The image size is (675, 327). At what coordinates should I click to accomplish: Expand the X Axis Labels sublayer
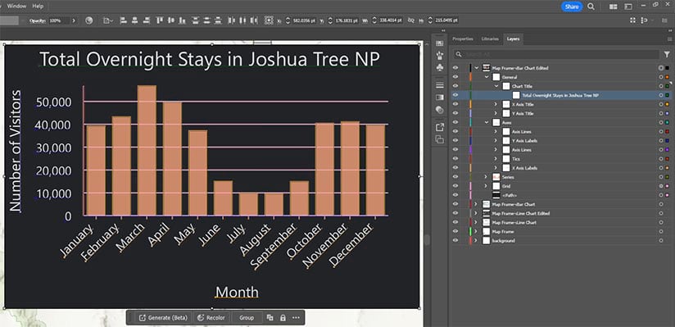496,168
